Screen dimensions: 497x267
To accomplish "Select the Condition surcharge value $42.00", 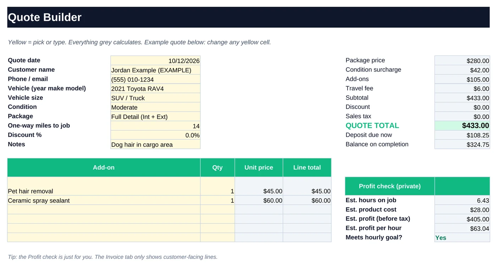I will pos(462,70).
